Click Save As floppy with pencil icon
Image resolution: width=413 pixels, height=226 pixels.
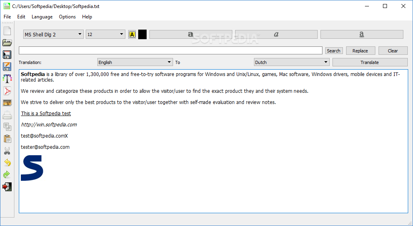click(7, 66)
